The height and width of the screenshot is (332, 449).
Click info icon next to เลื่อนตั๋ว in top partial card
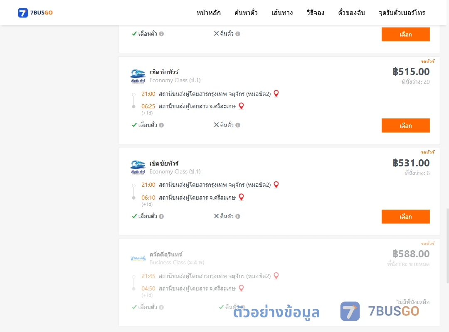point(161,34)
